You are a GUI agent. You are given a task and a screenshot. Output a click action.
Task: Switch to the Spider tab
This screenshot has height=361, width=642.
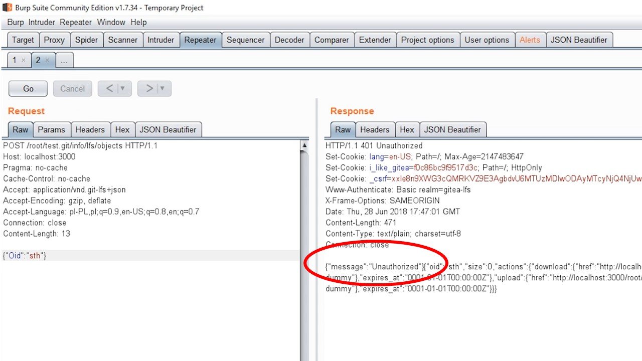(87, 40)
